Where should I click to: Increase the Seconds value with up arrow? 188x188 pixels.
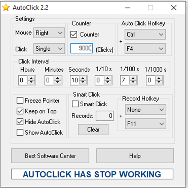(83, 78)
